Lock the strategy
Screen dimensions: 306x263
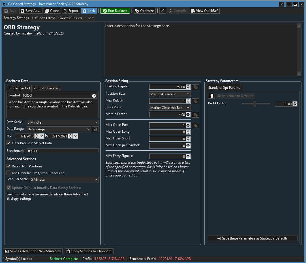tap(89, 11)
